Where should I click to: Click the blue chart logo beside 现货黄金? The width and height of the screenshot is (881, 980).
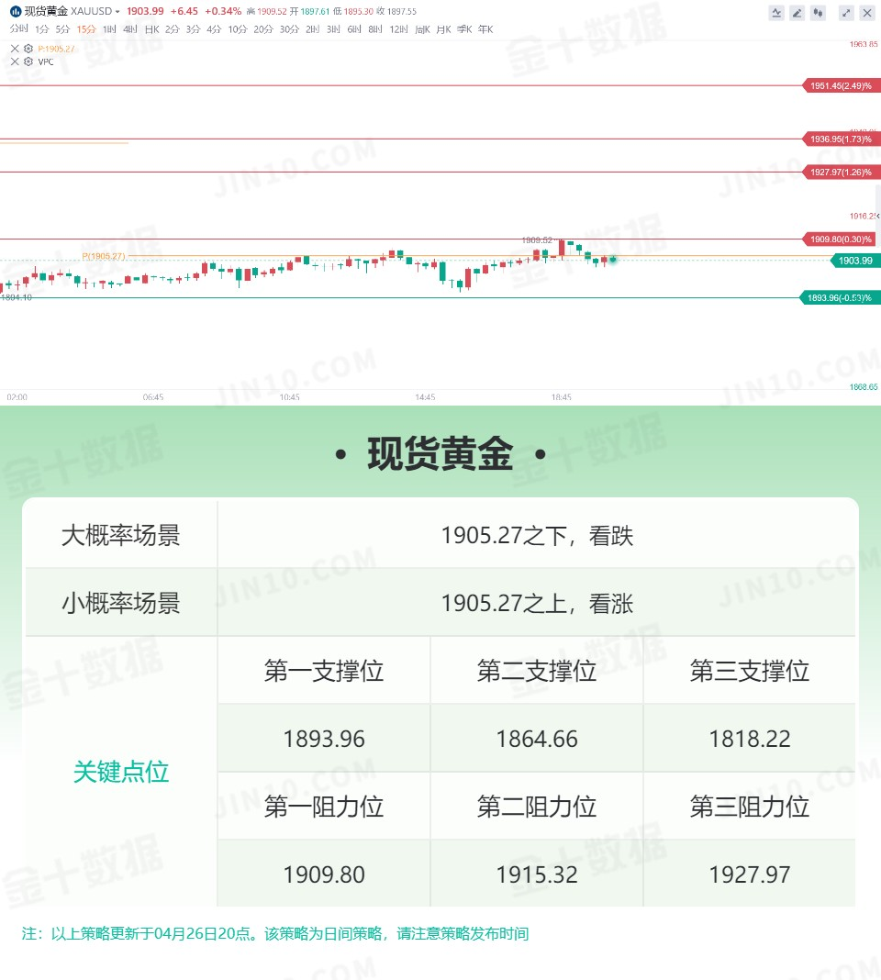tap(15, 11)
